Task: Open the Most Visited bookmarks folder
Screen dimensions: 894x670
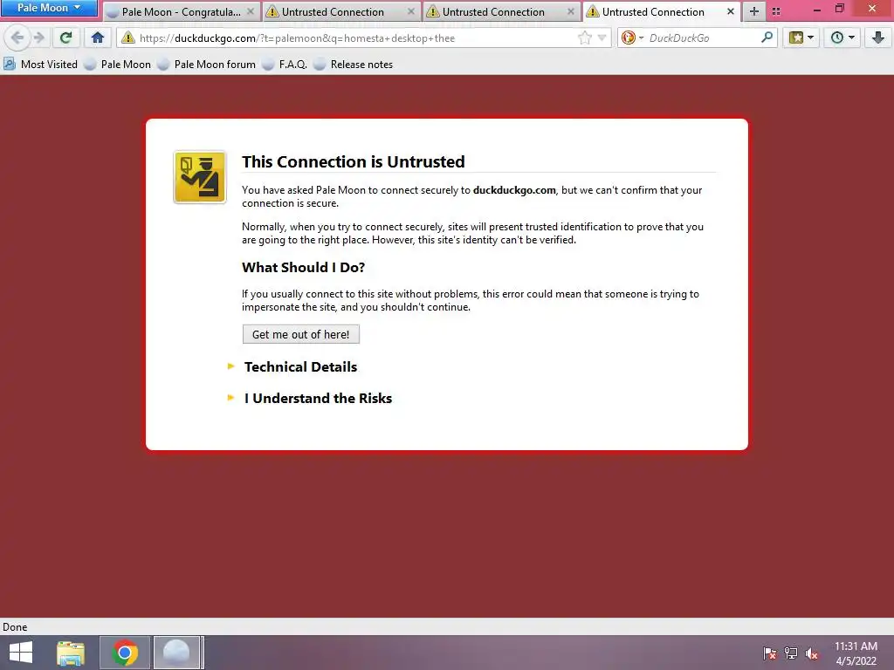Action: pos(40,65)
